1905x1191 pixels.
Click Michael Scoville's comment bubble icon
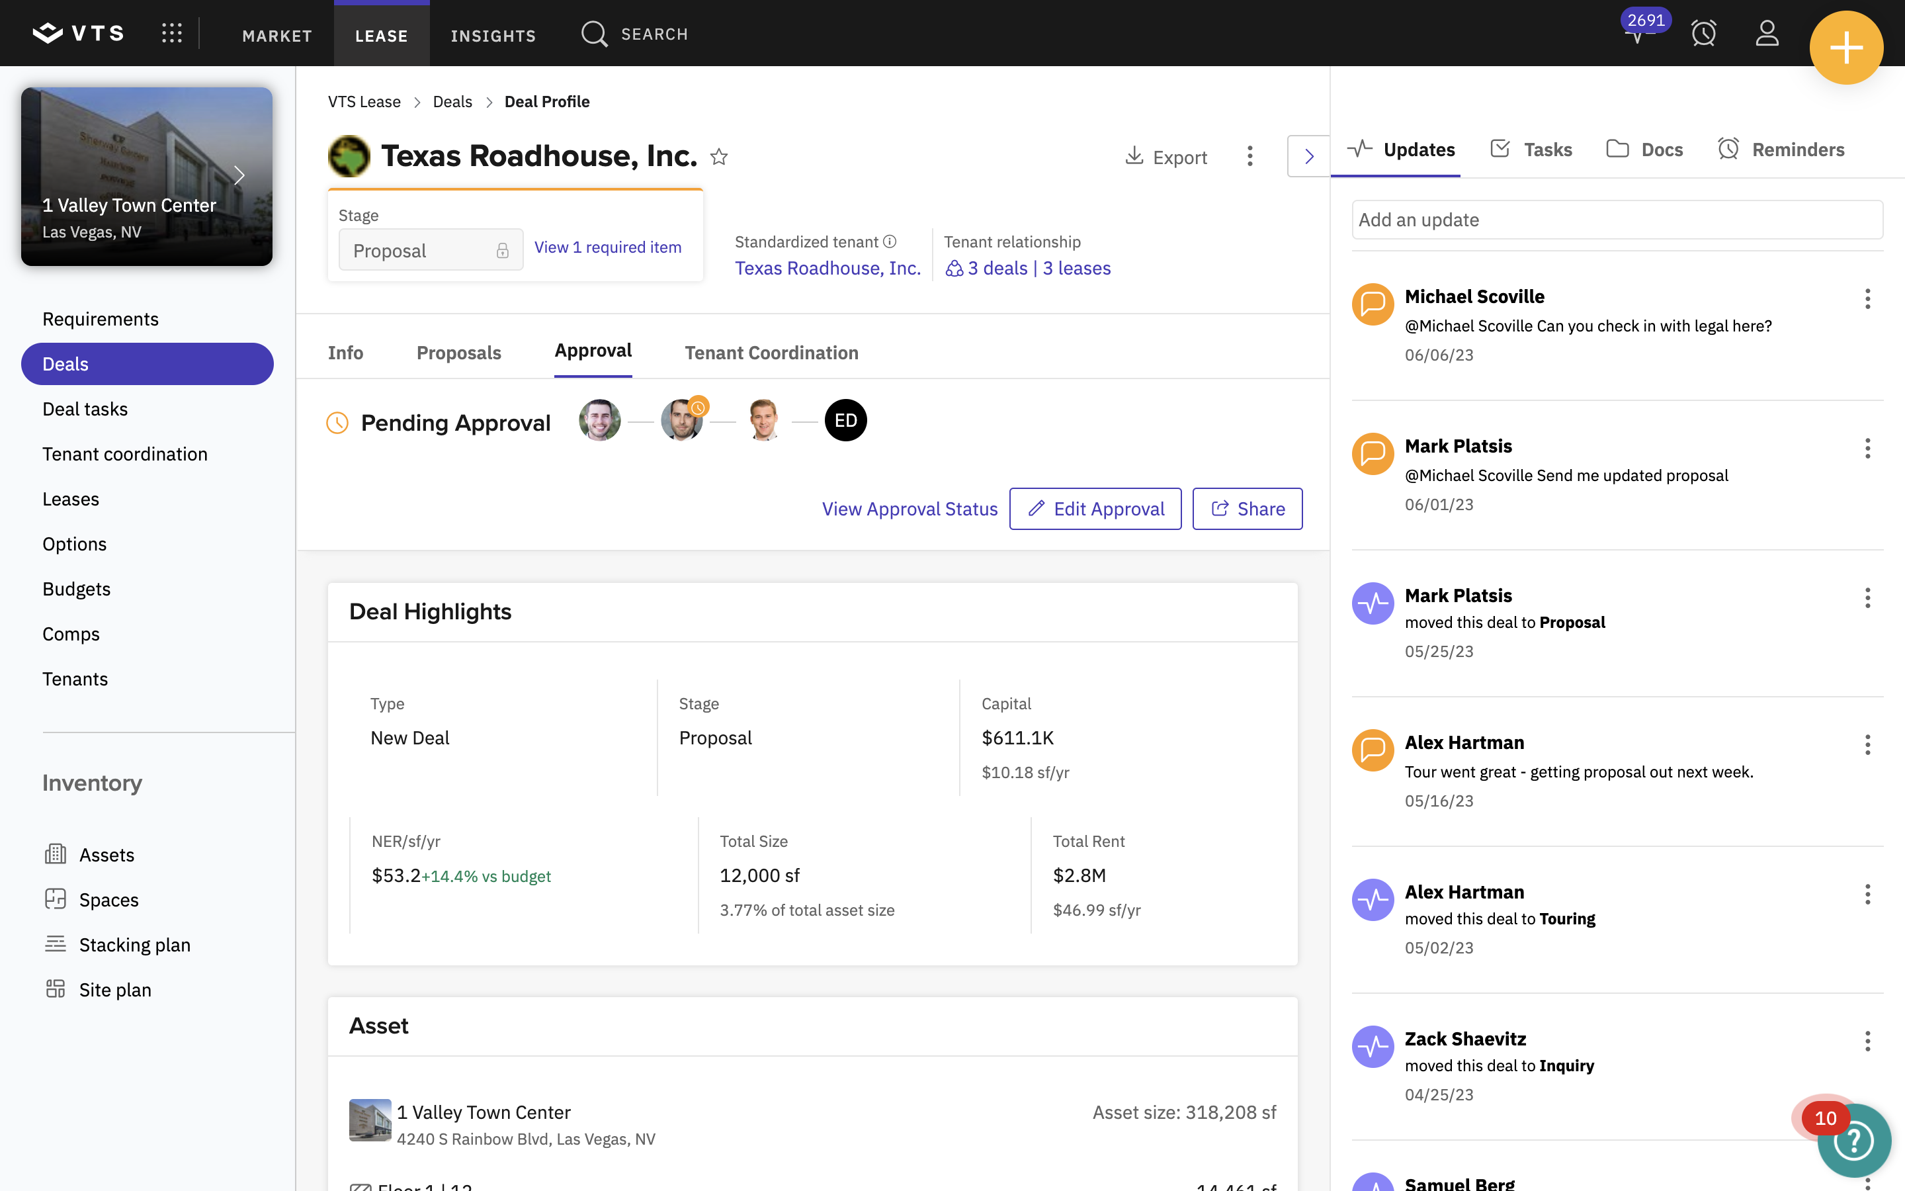point(1373,304)
